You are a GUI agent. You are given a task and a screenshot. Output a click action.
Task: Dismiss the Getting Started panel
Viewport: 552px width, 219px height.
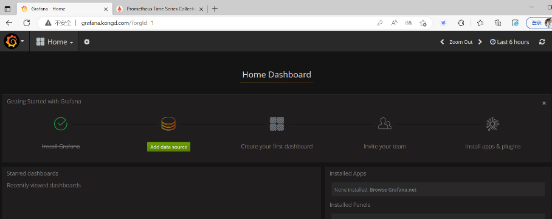(x=544, y=103)
